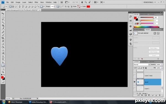
Task: Select the Magic Wand tool
Action: 3,22
